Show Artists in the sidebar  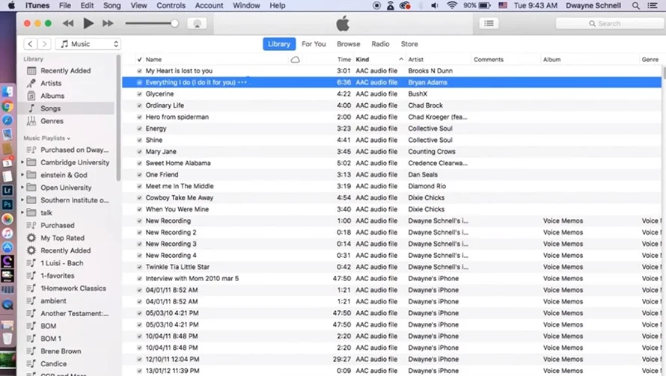[x=51, y=83]
